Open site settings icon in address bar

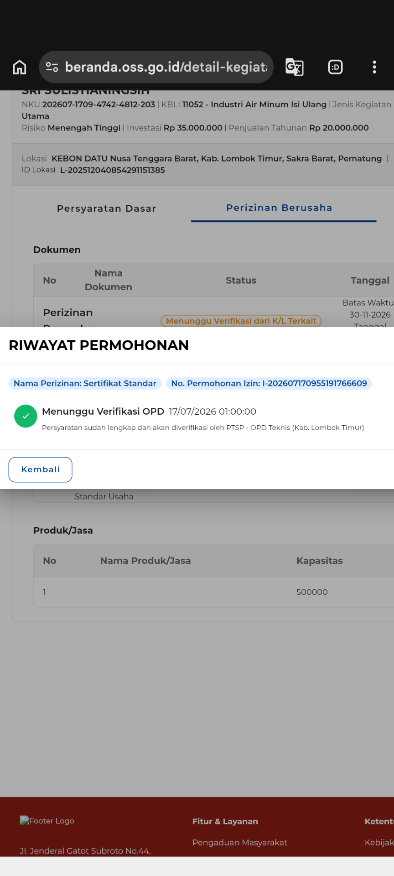click(52, 67)
